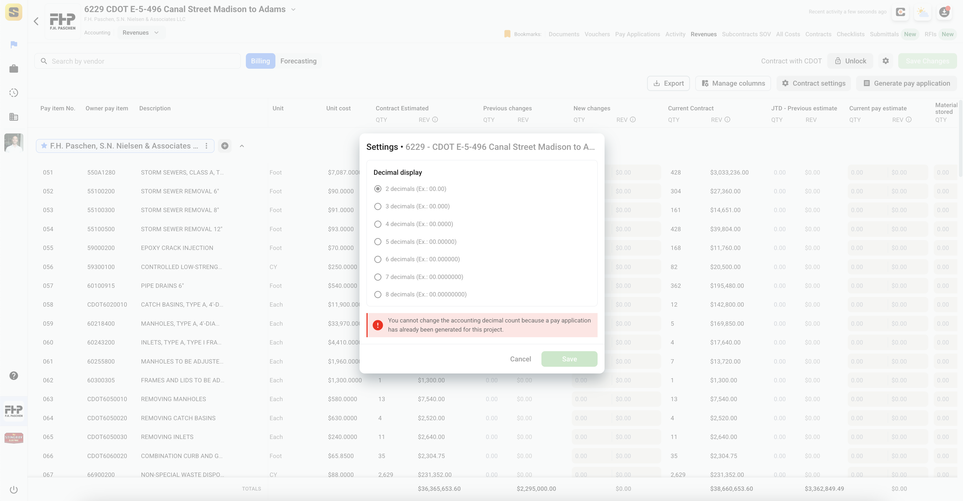Open the Contracts bookmark
963x501 pixels.
818,34
